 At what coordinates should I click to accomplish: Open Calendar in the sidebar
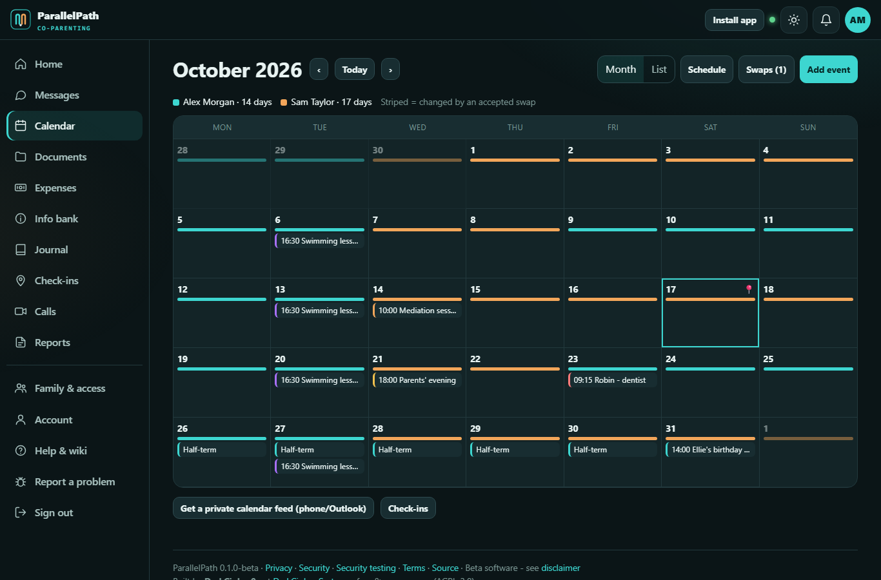[74, 126]
